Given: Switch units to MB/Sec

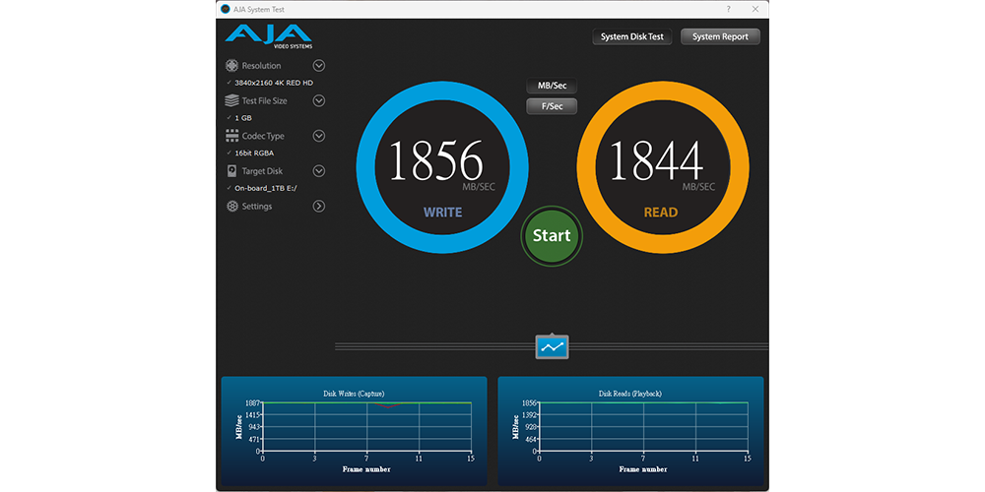Looking at the screenshot, I should (552, 86).
